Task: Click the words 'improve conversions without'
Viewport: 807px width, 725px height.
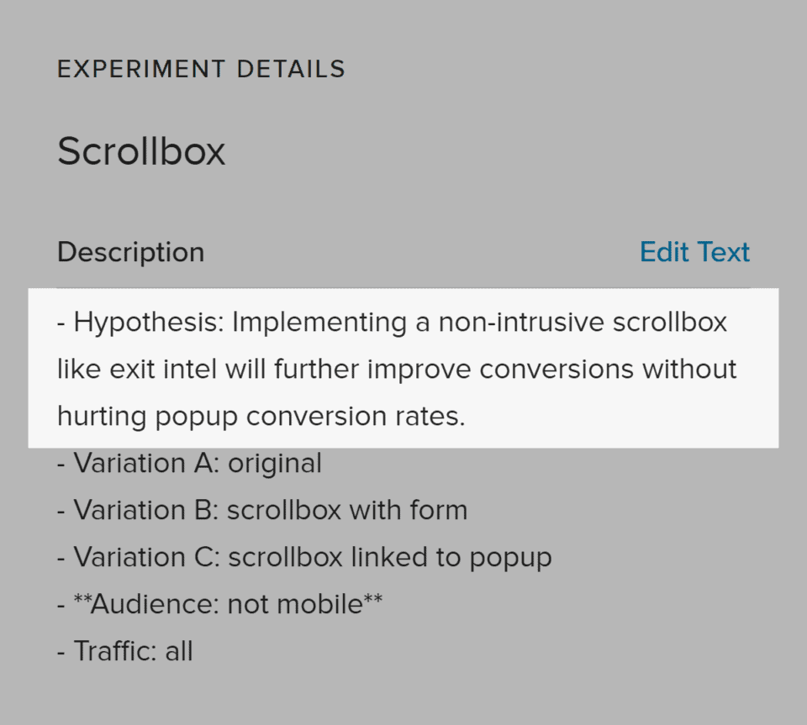Action: pyautogui.click(x=551, y=370)
